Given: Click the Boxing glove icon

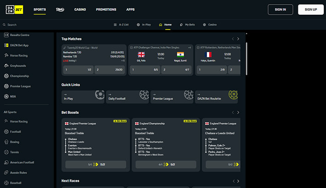Looking at the screenshot, I should click(6, 142).
